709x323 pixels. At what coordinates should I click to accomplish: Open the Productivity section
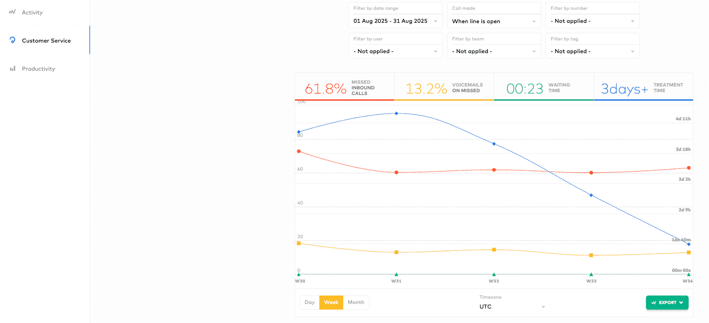pyautogui.click(x=39, y=69)
